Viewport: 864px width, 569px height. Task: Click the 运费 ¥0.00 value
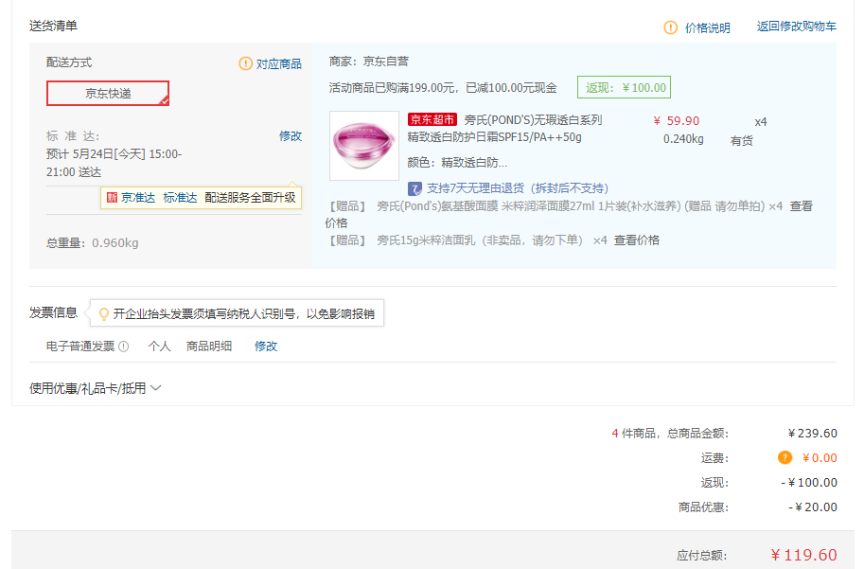click(x=820, y=457)
